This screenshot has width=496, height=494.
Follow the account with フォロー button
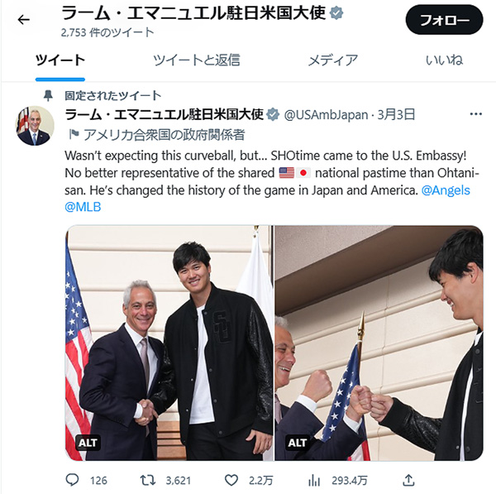444,20
